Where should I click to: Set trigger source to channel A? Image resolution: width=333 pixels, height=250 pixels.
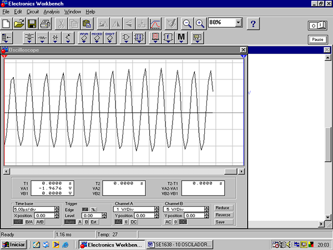click(x=80, y=222)
